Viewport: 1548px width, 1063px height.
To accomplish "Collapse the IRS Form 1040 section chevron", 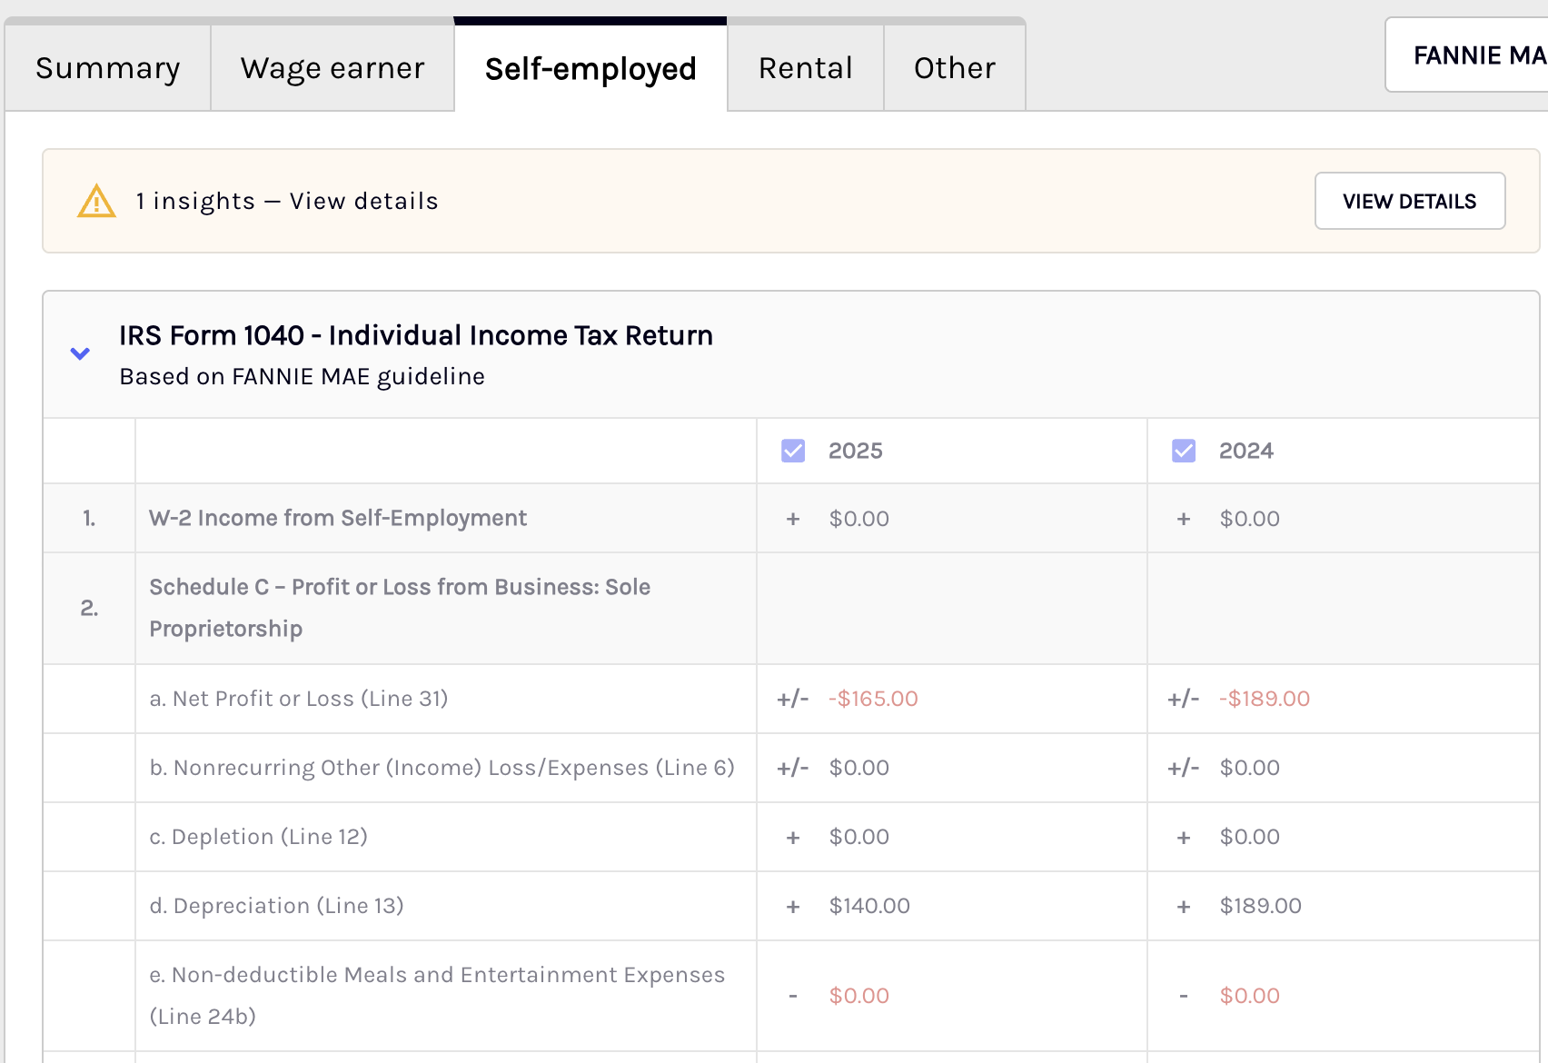I will [x=80, y=353].
